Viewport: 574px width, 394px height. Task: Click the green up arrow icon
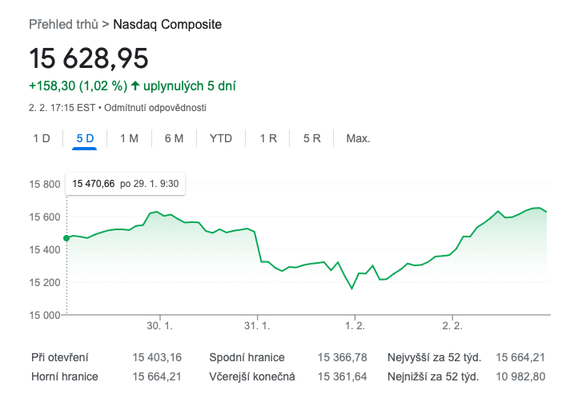[135, 86]
